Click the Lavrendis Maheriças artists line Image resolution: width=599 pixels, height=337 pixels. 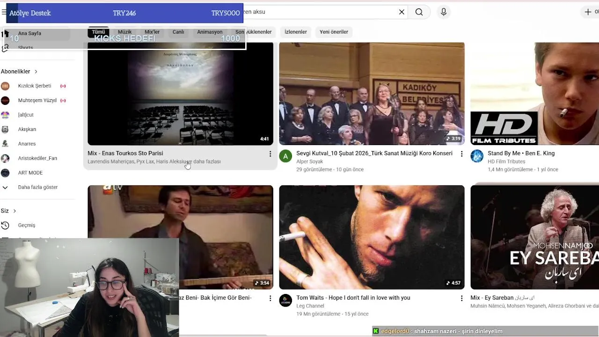point(154,161)
